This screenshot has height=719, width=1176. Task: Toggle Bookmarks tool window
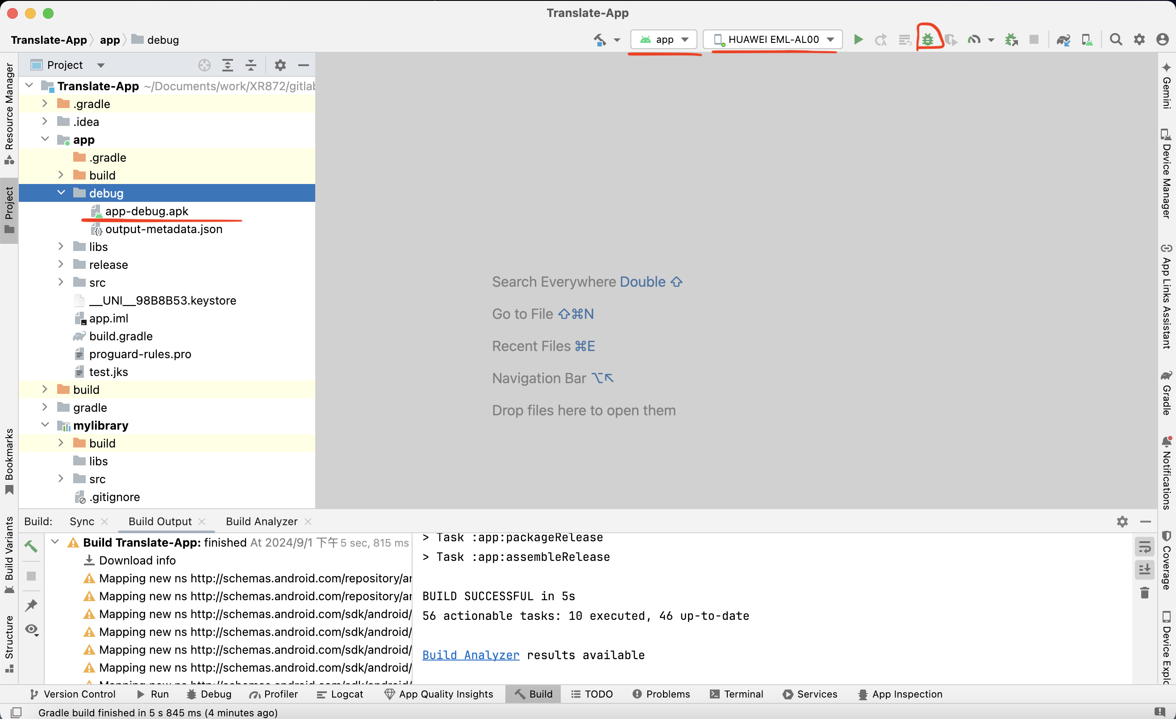point(9,462)
